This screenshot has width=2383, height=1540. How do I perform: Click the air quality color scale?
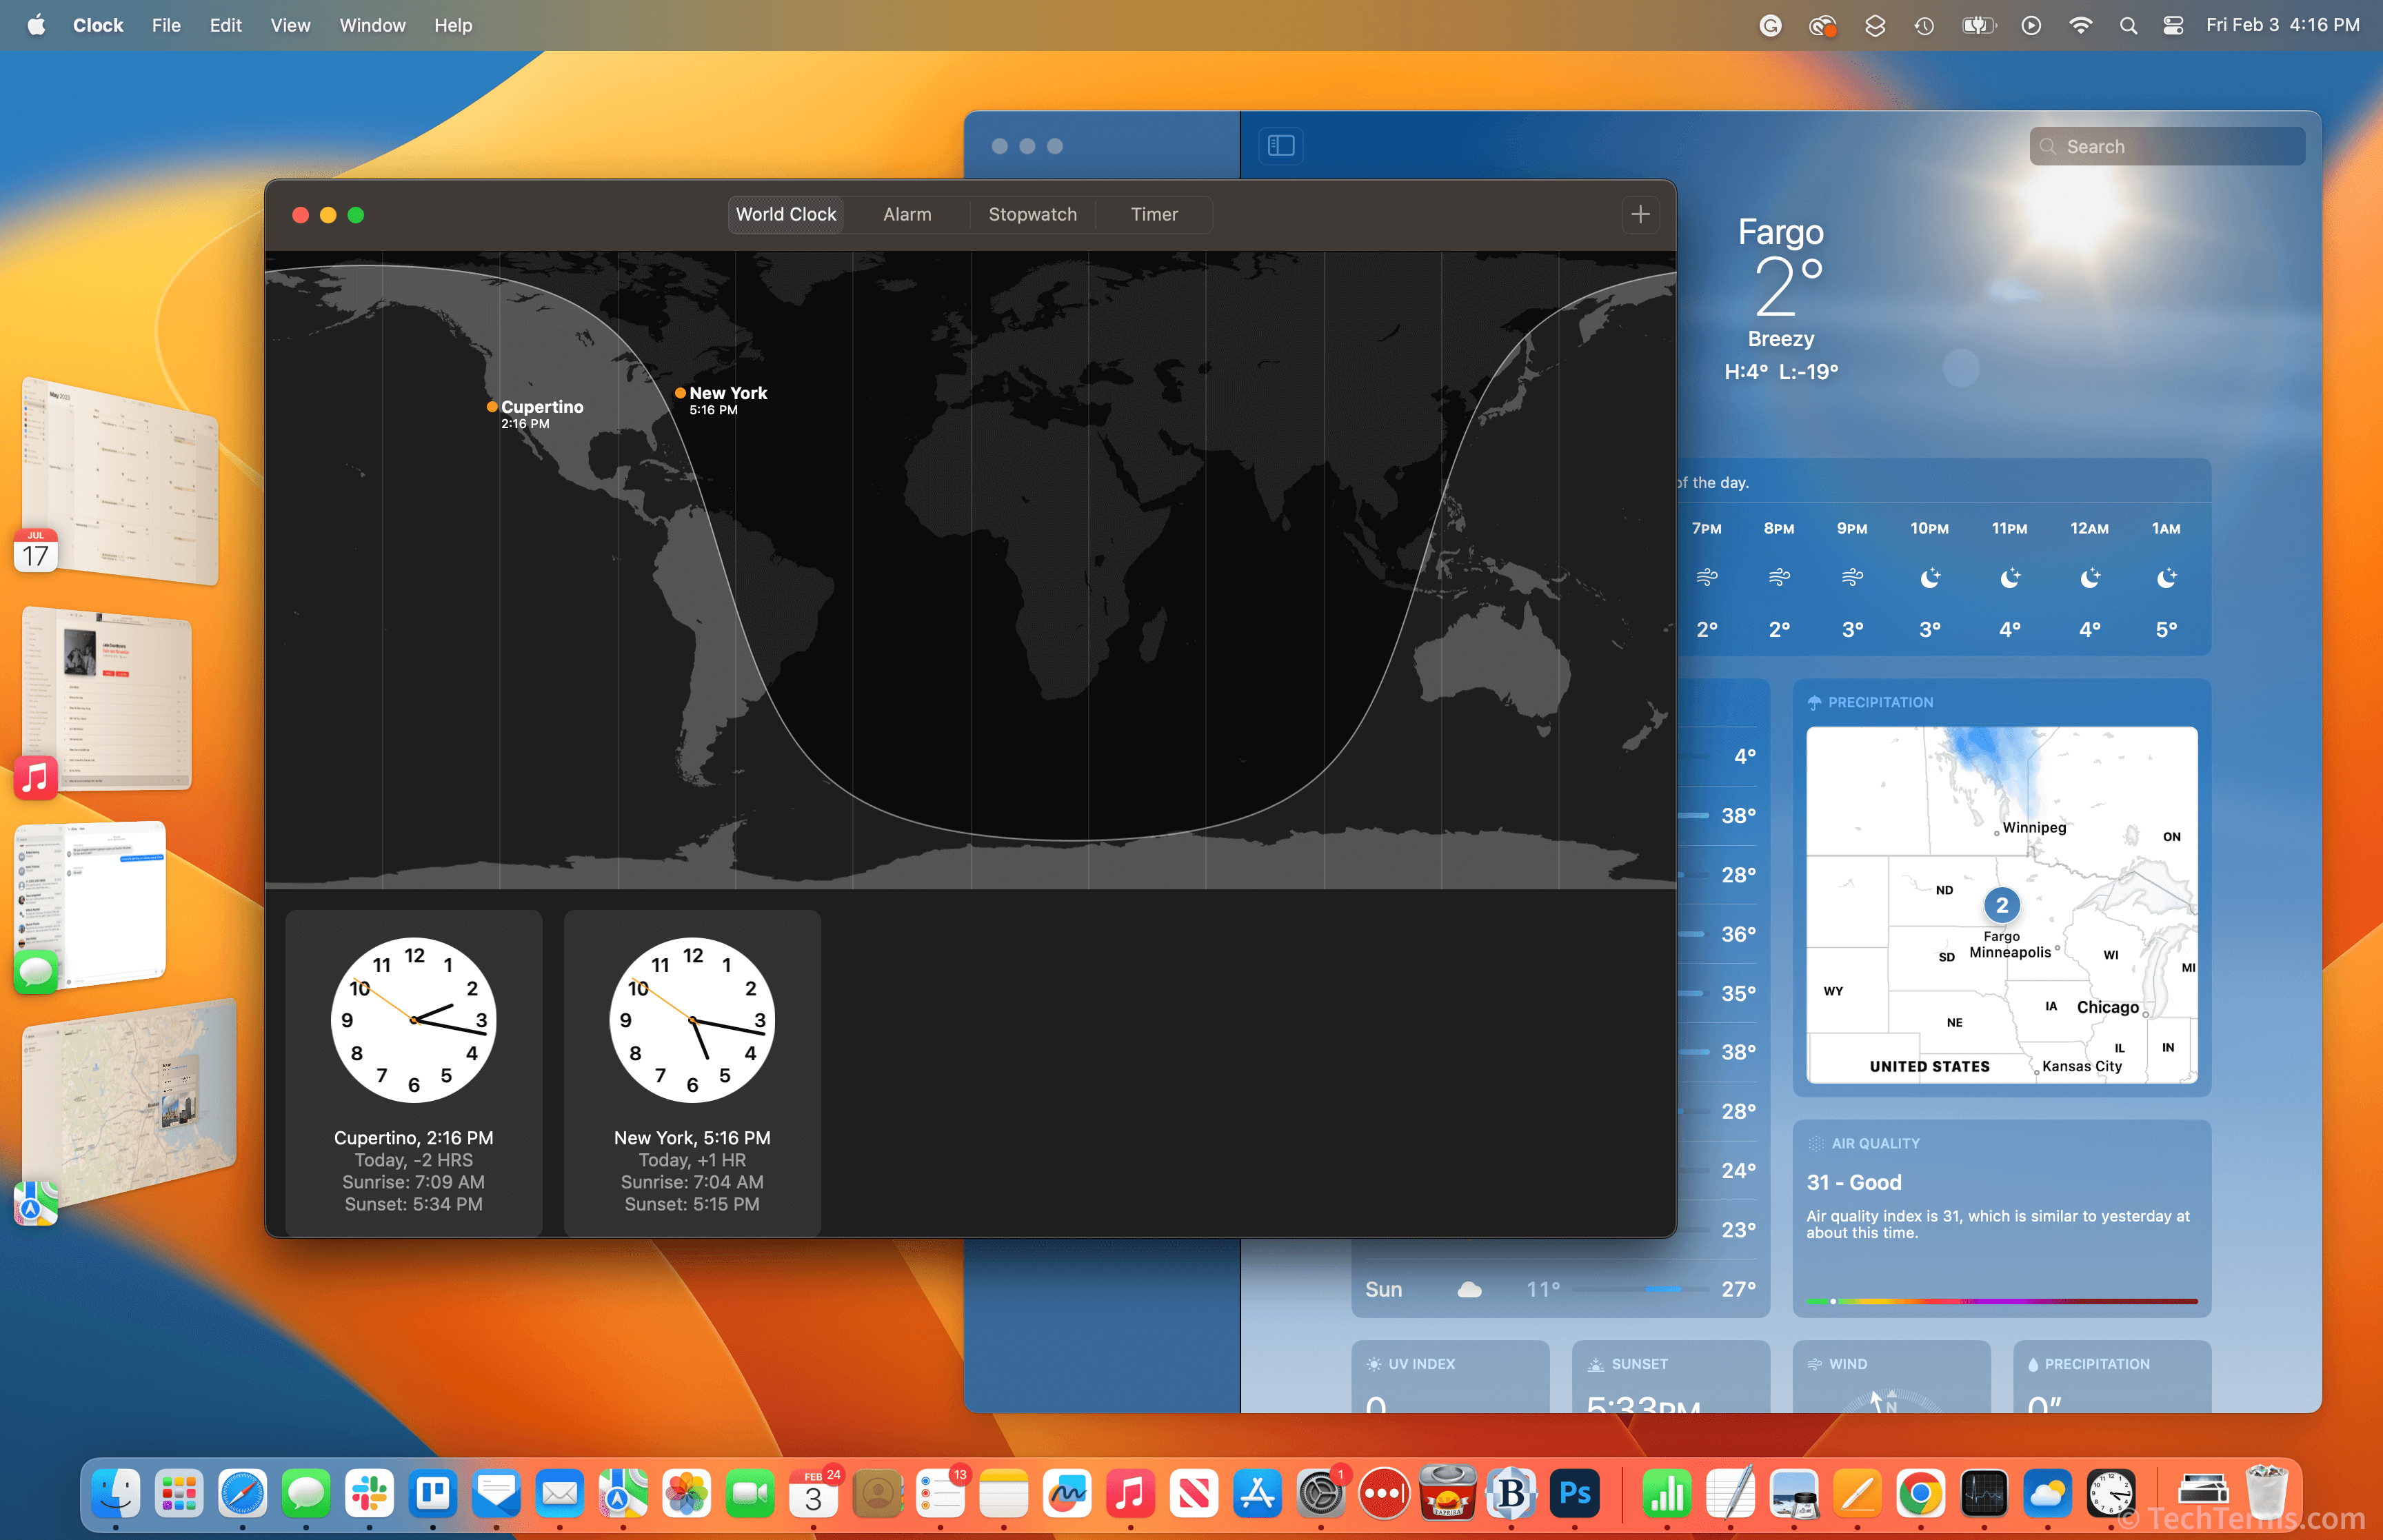click(2001, 1301)
